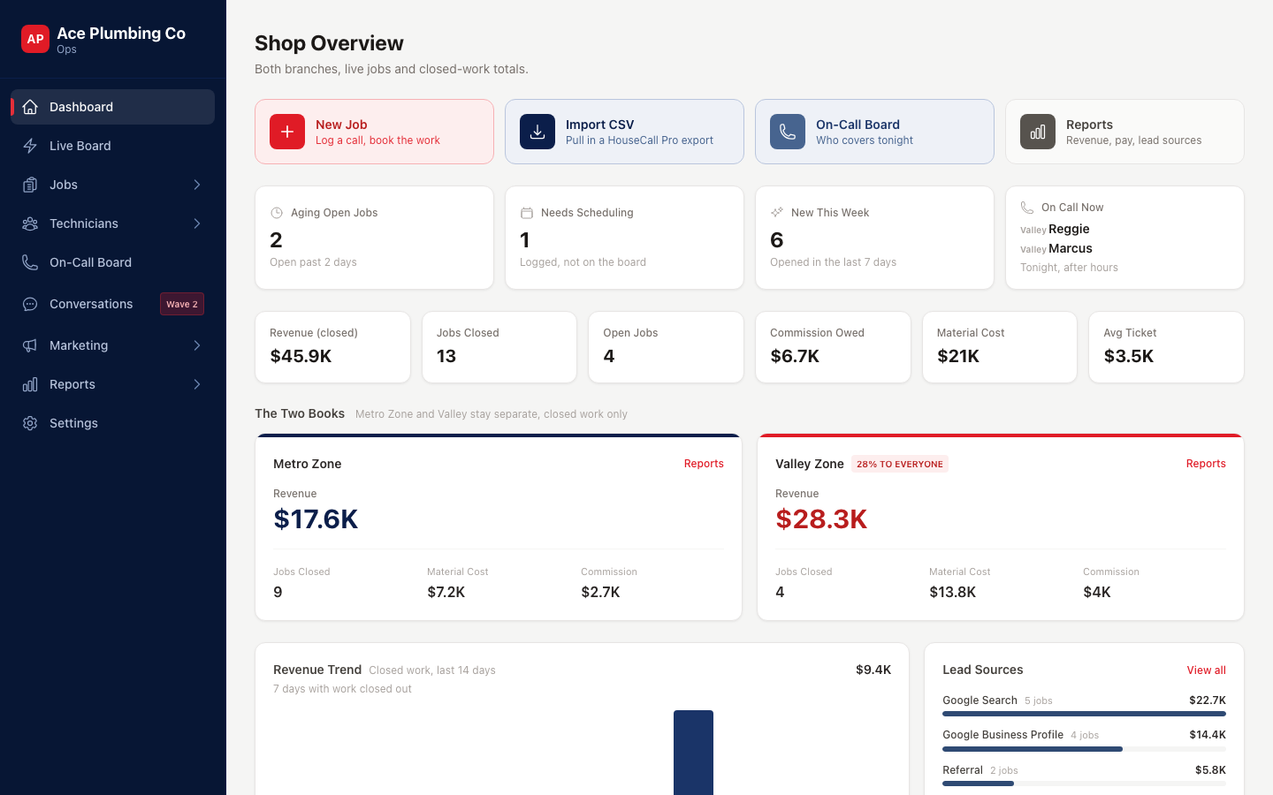Click Metro Zone revenue $17.6K
The image size is (1273, 795).
[x=316, y=519]
